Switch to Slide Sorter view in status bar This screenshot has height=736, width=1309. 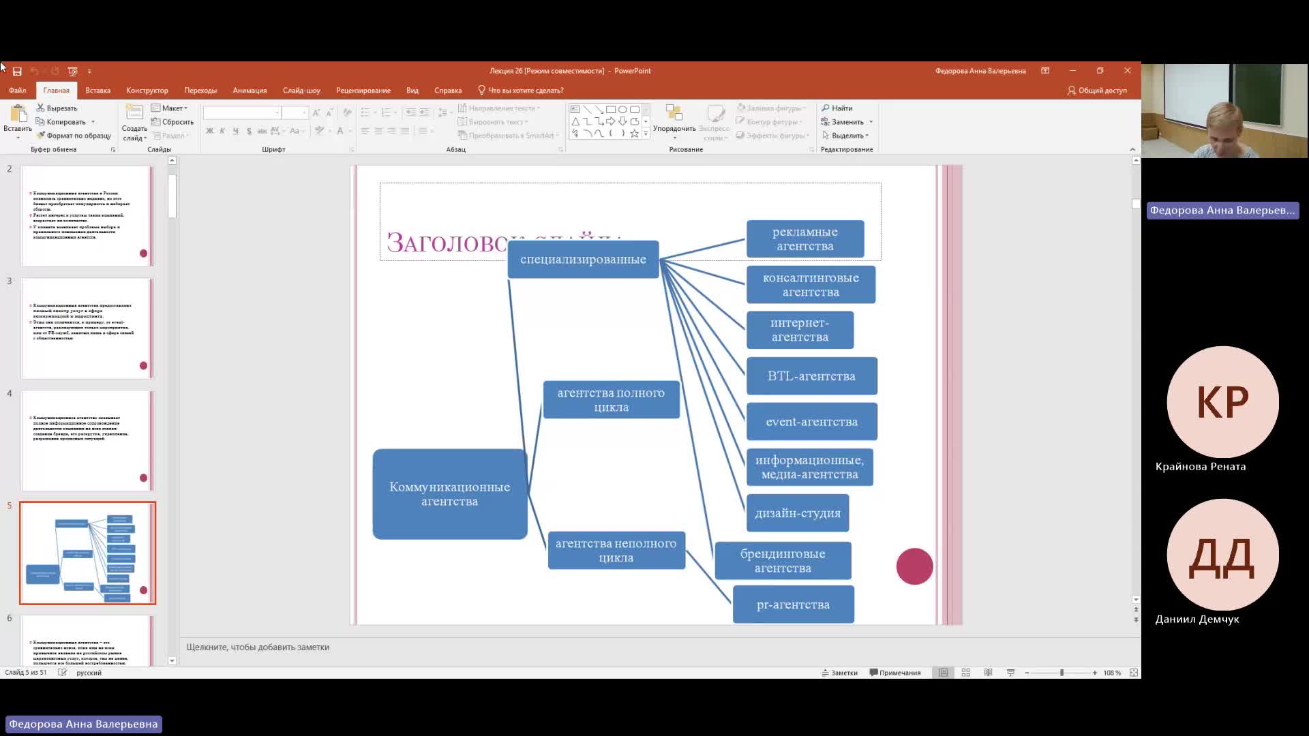click(x=965, y=673)
